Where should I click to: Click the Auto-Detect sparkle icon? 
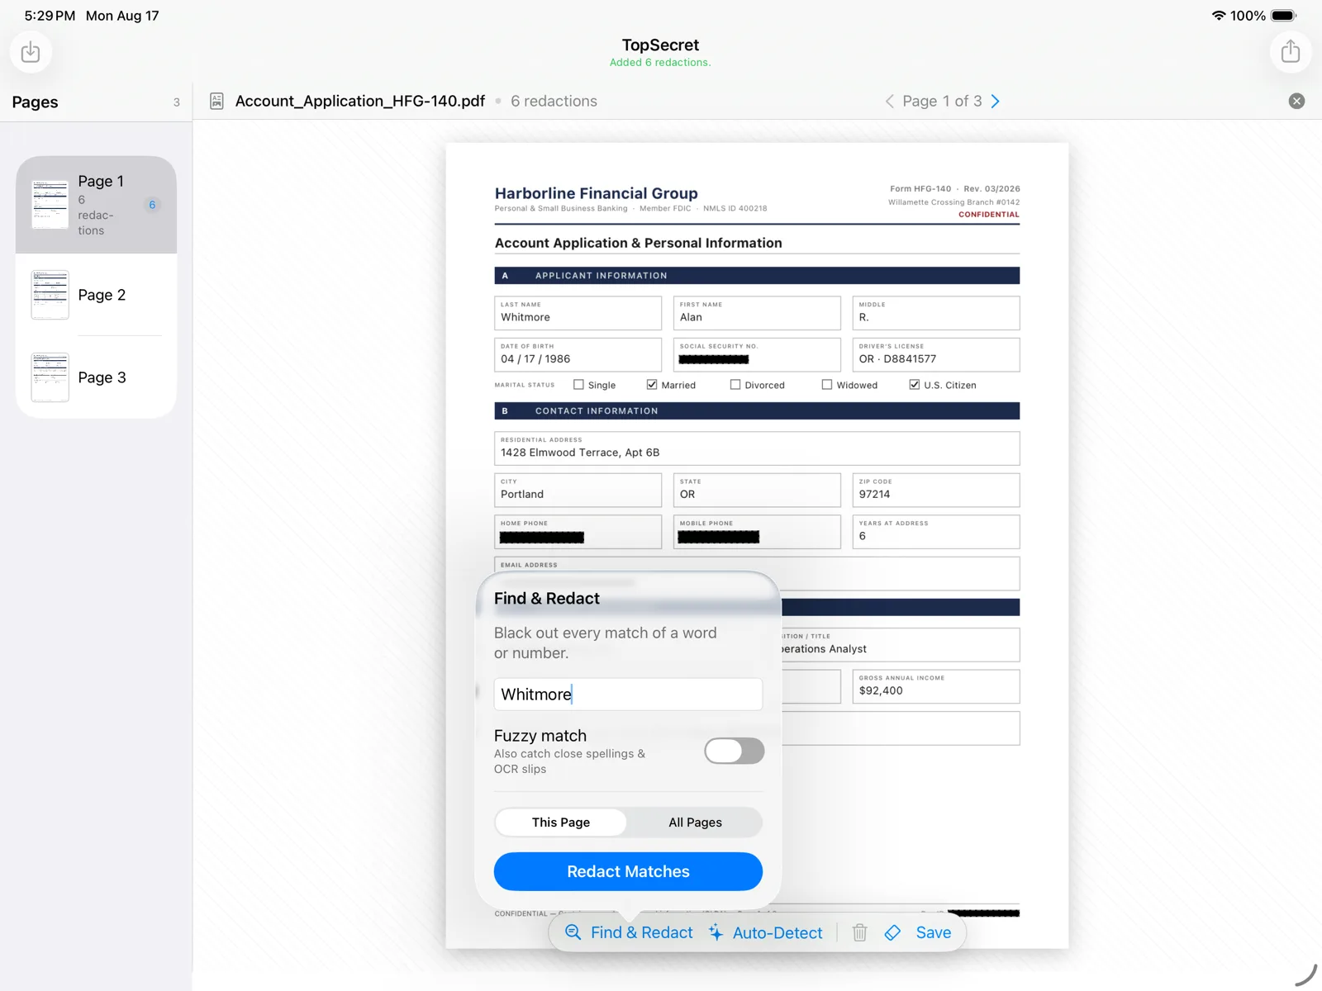(716, 932)
